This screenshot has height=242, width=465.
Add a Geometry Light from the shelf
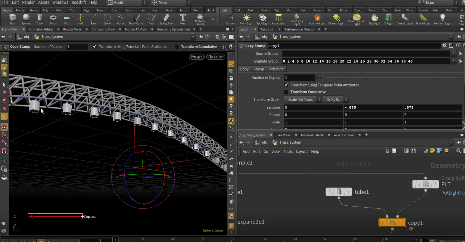(297, 20)
